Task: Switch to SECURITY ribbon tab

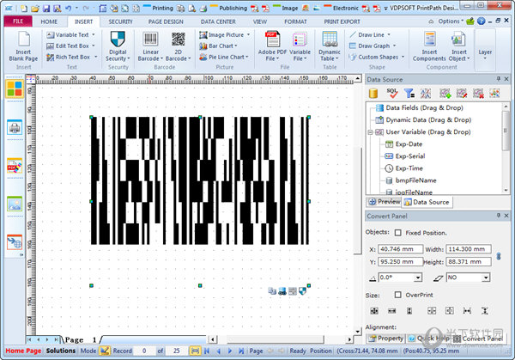Action: [x=120, y=21]
